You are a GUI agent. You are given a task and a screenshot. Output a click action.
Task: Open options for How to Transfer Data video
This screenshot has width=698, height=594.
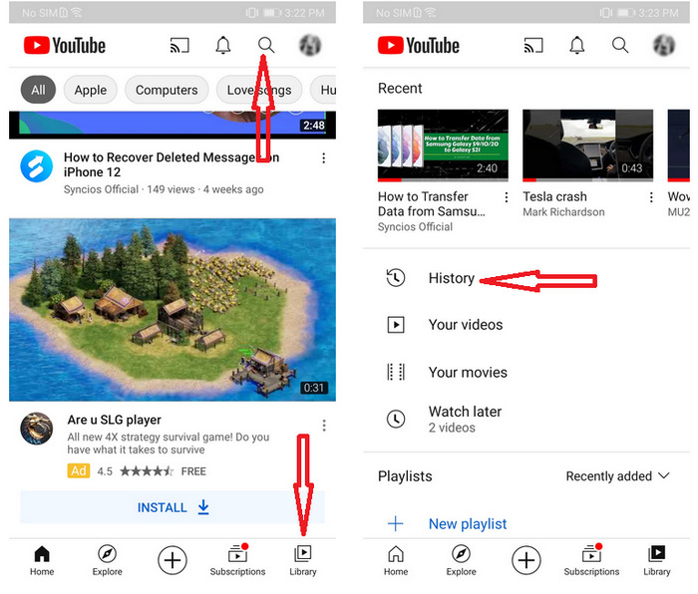507,197
